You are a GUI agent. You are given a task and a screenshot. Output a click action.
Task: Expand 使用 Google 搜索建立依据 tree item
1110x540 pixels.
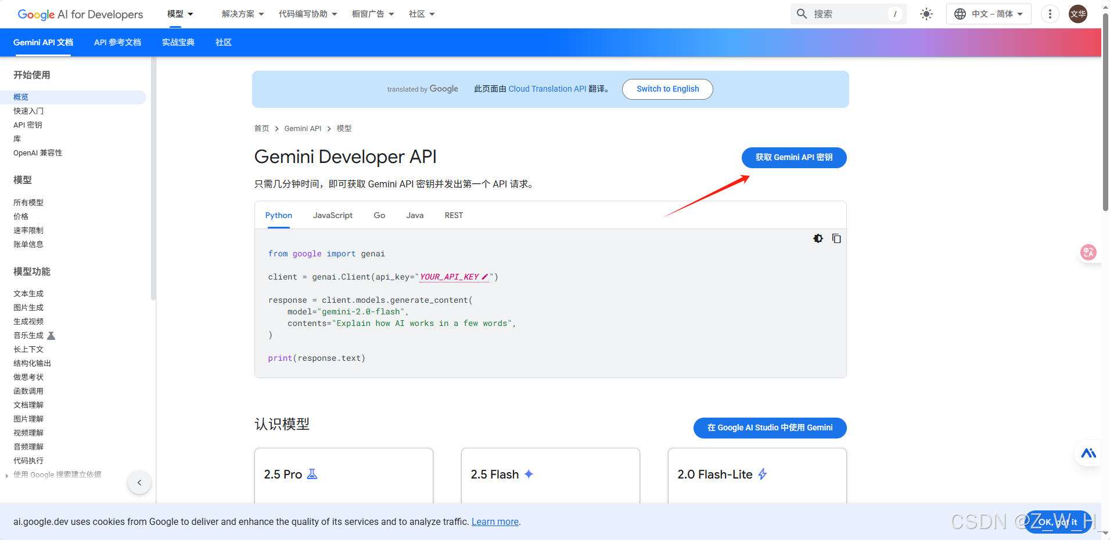point(6,475)
